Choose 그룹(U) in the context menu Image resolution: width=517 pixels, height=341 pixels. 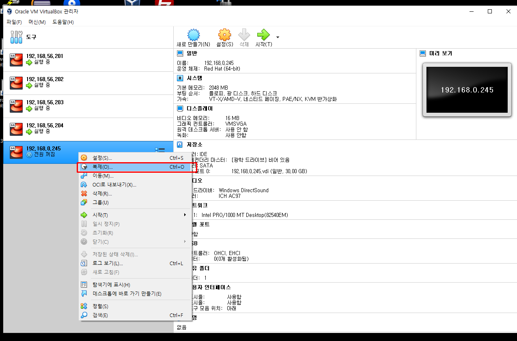tap(135, 202)
